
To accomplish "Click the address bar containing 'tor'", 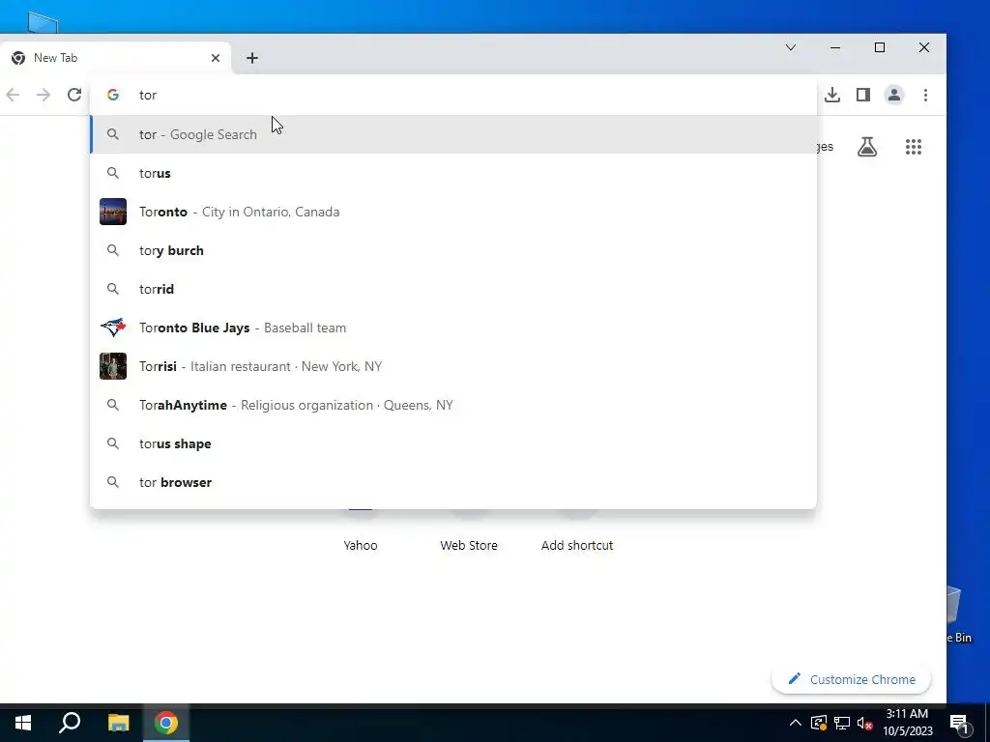I will point(453,95).
